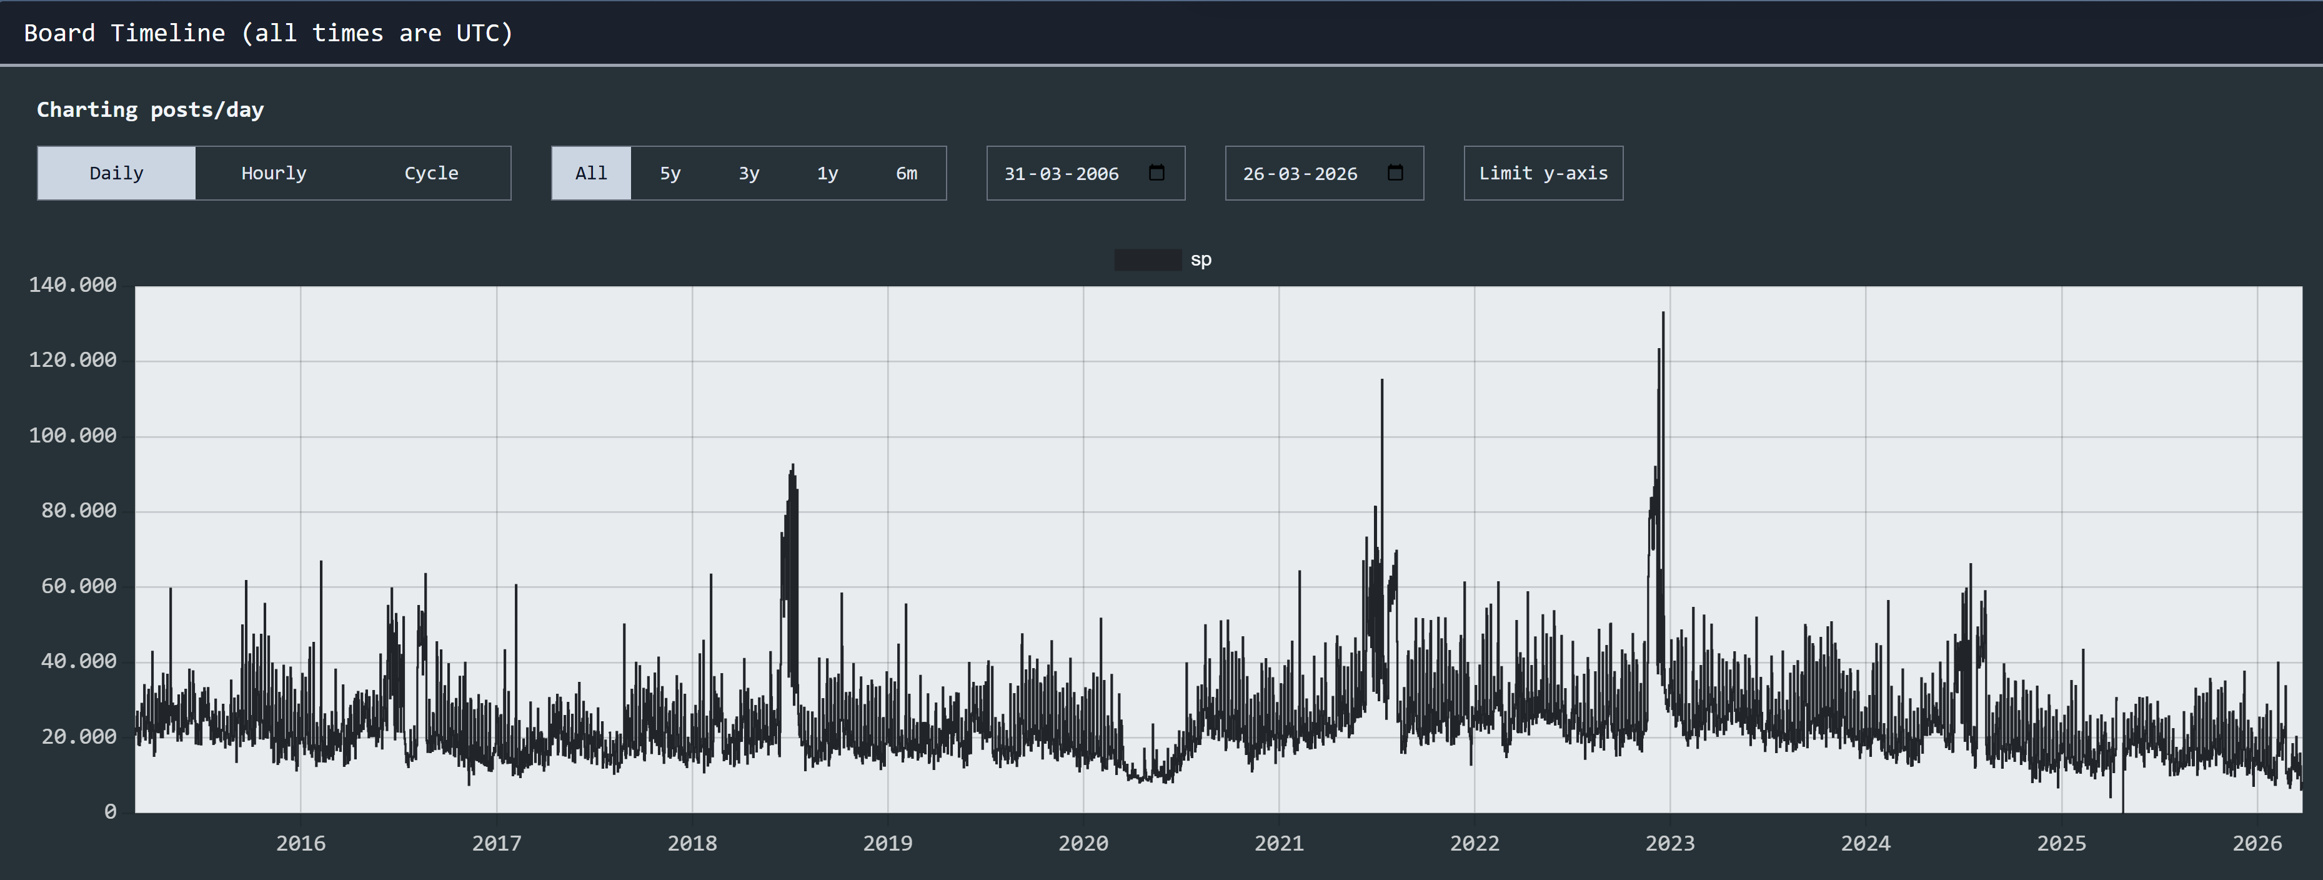
Task: Open the end date calendar picker icon
Action: [x=1395, y=172]
